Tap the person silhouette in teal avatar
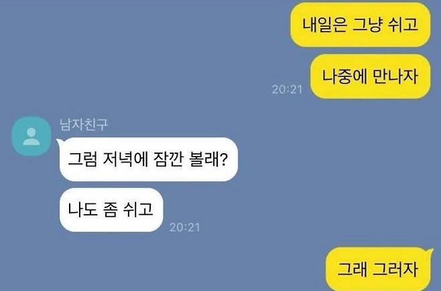The height and width of the screenshot is (291, 441). [31, 136]
